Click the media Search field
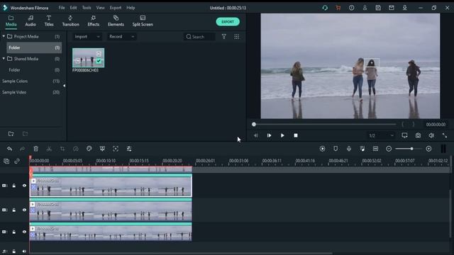Viewport: 454px width, 255px height. 199,37
